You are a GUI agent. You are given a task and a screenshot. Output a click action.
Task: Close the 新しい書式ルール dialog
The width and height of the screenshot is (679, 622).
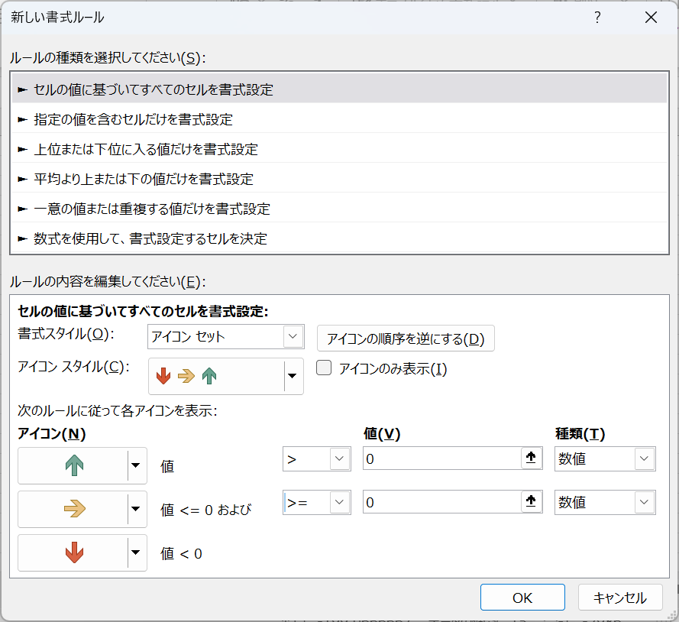(x=651, y=18)
